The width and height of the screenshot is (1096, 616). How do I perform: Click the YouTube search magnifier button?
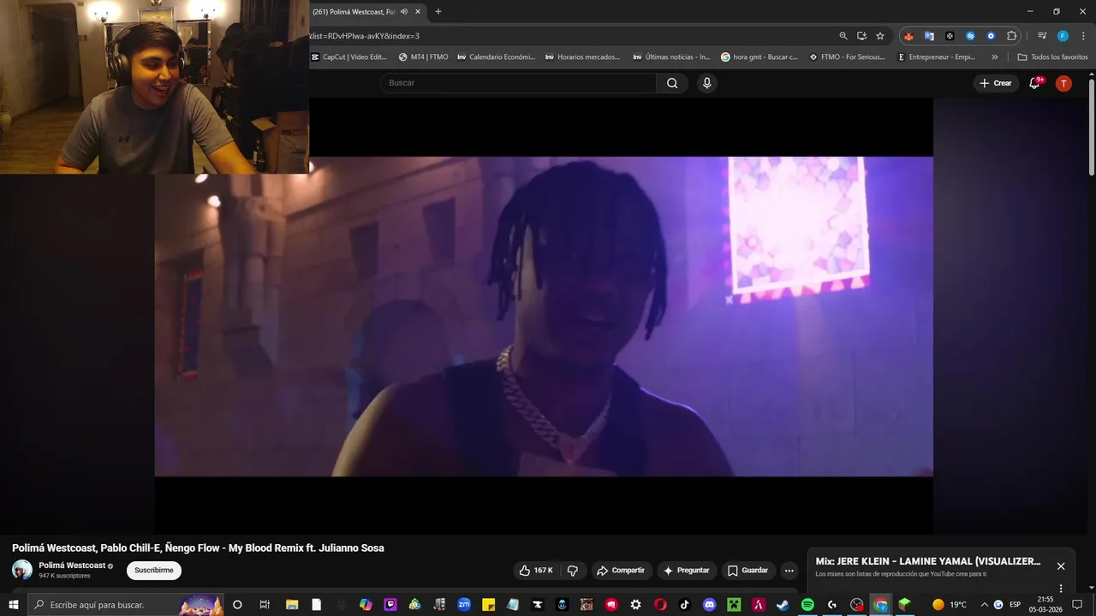click(672, 83)
